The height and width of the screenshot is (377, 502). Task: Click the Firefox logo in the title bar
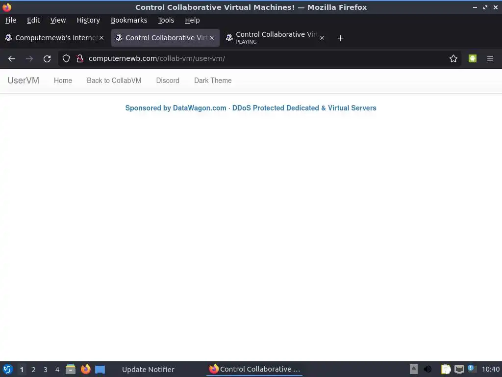click(x=7, y=7)
